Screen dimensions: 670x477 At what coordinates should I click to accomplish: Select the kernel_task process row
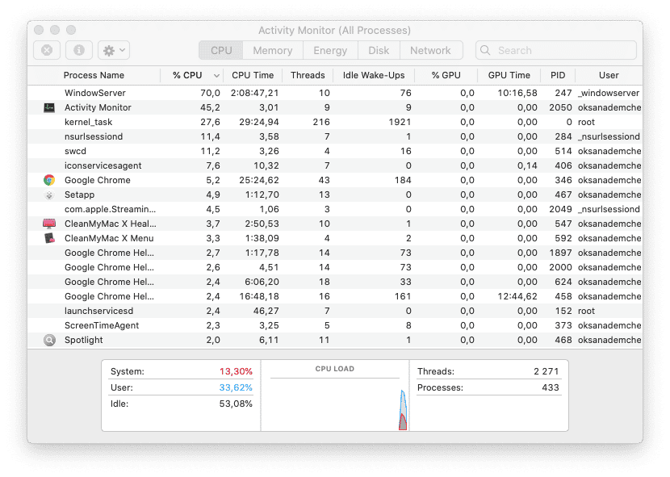[x=335, y=122]
